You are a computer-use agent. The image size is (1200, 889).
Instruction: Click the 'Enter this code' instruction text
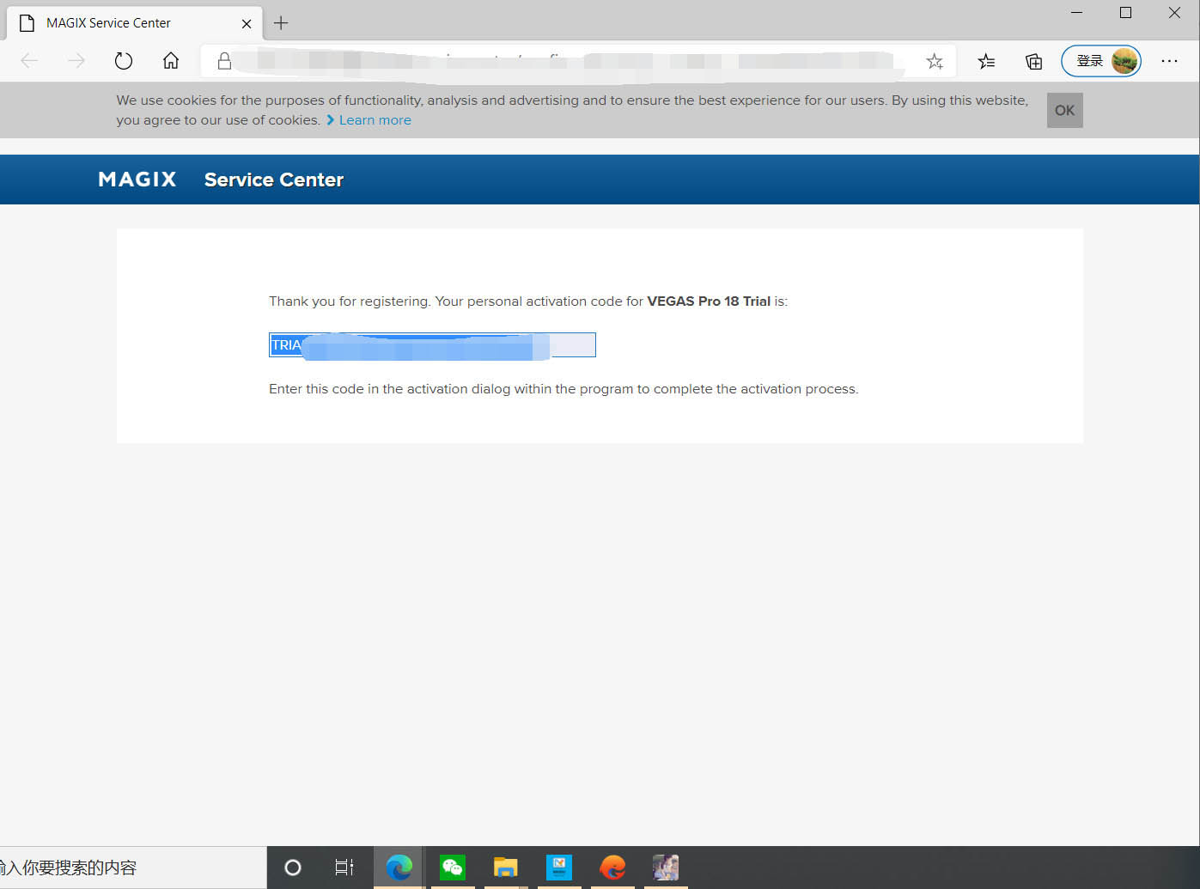coord(563,389)
